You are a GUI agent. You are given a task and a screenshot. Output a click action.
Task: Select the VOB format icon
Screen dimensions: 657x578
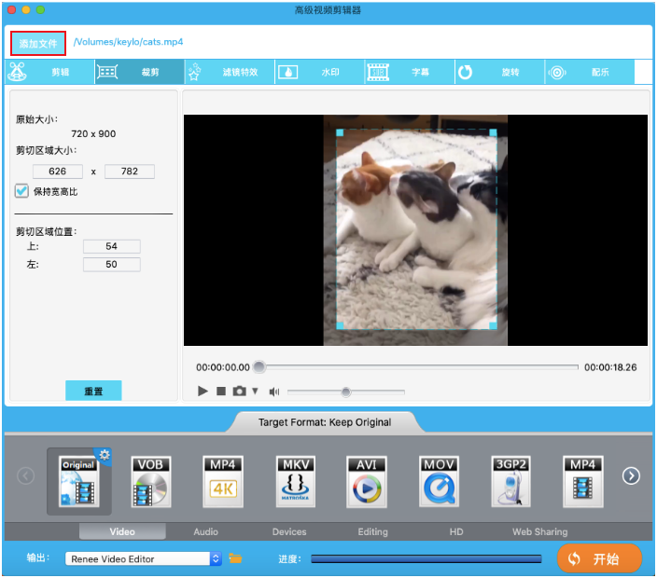[151, 482]
